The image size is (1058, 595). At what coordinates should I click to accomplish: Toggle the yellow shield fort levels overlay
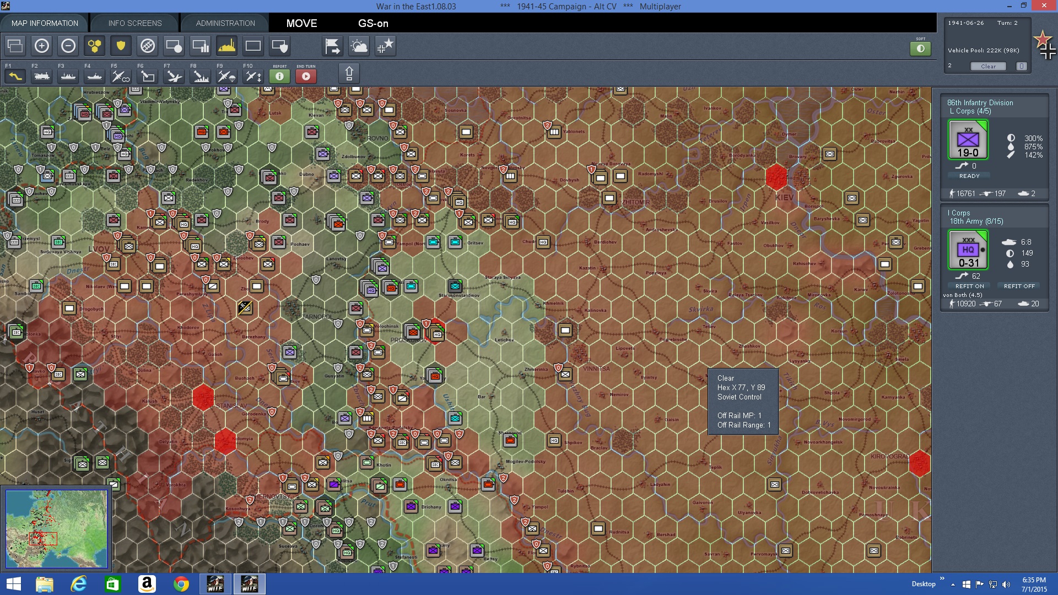coord(121,46)
